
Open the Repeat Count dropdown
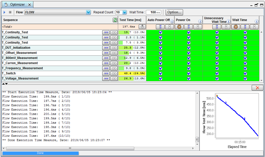point(125,12)
